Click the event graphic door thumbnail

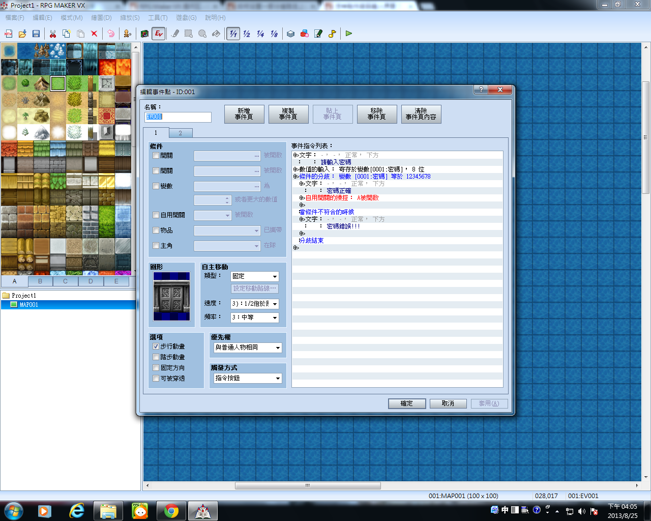tap(172, 297)
